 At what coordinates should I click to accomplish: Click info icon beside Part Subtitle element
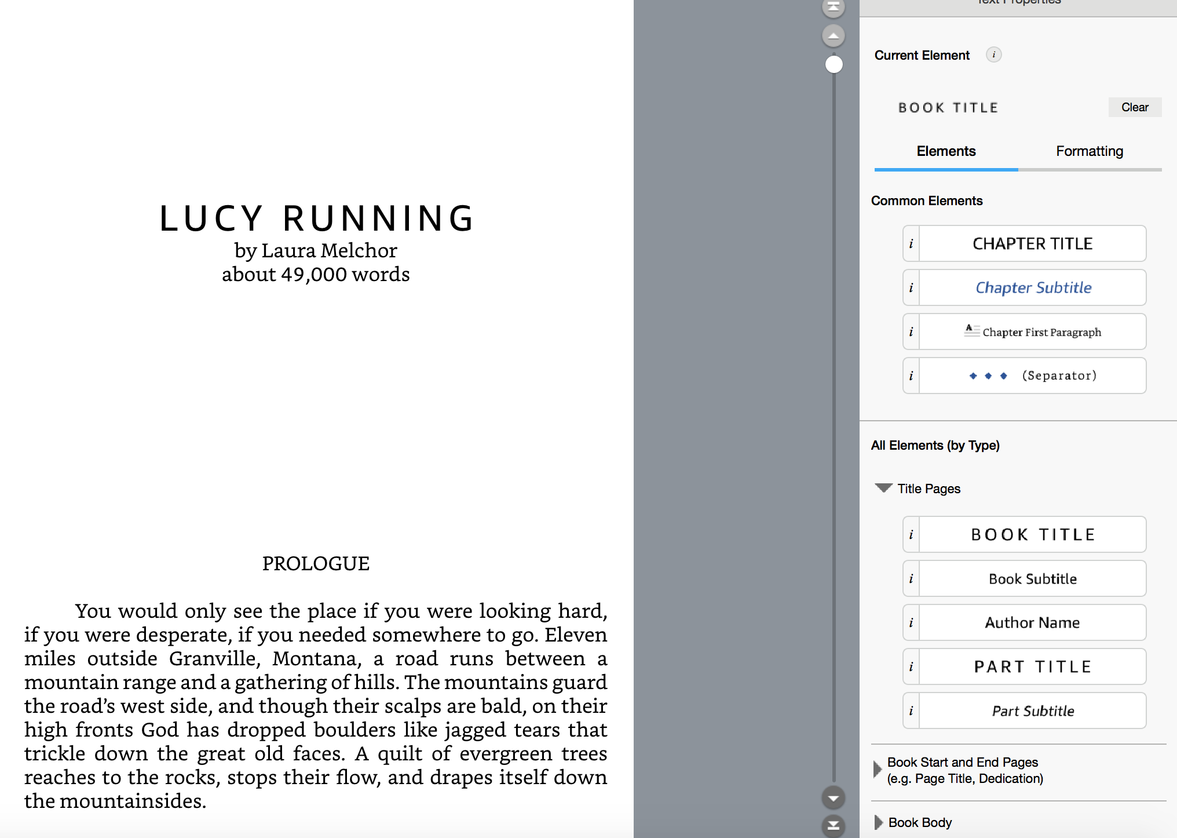[x=911, y=711]
